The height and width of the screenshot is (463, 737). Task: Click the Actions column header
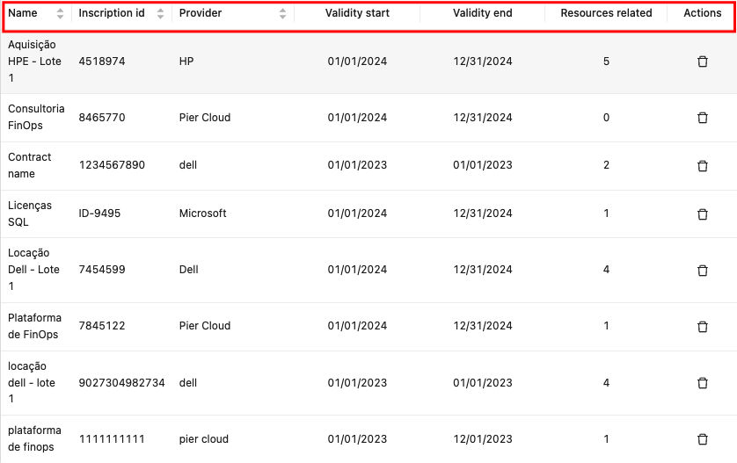(x=702, y=14)
